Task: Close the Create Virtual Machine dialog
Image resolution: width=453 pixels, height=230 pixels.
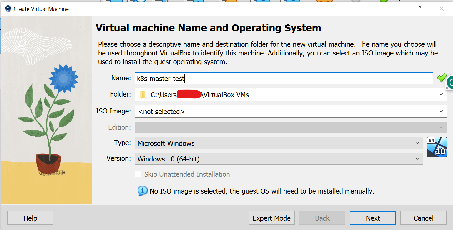Action: (442, 9)
